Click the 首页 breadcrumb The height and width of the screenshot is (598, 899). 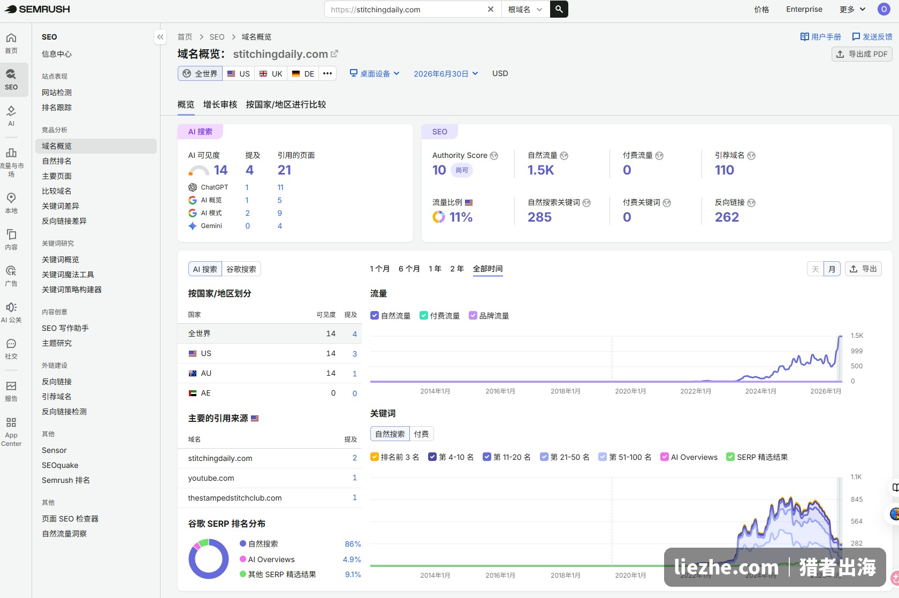click(185, 37)
